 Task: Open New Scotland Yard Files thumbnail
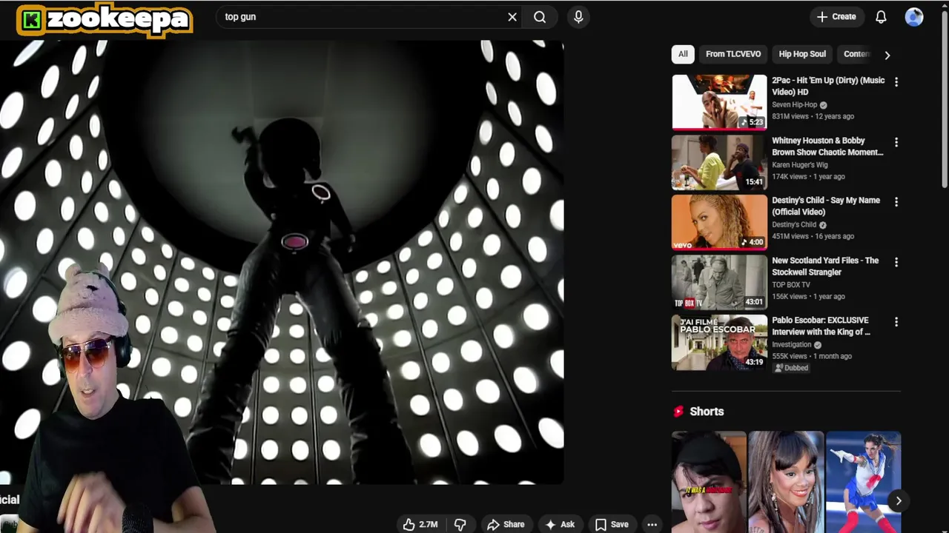tap(719, 281)
